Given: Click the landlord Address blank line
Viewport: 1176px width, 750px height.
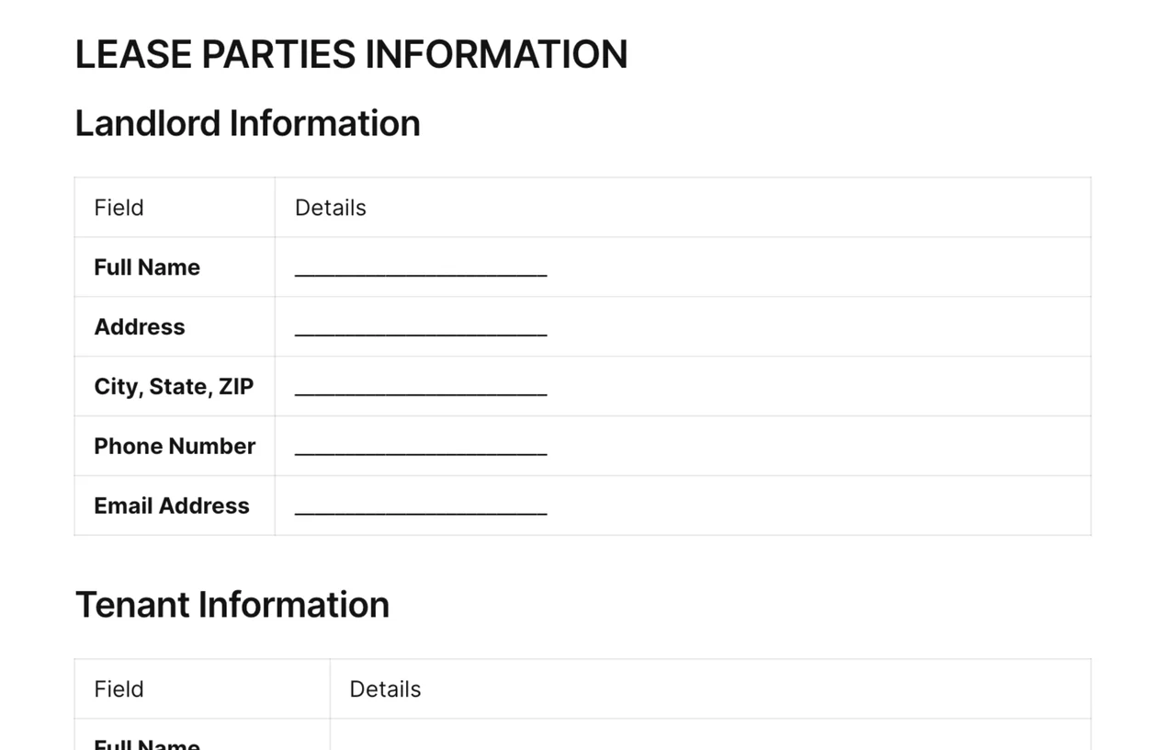Looking at the screenshot, I should point(421,327).
